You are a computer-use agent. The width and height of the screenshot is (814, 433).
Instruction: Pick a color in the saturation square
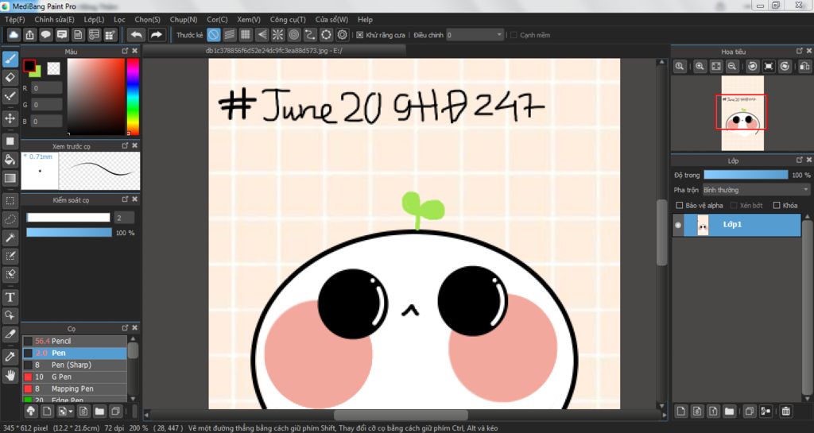[x=96, y=96]
